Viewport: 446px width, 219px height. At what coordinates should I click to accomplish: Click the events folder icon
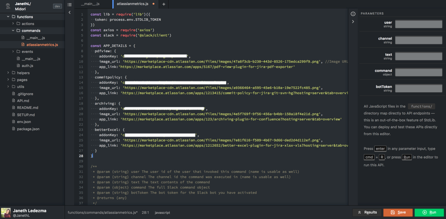[18, 52]
